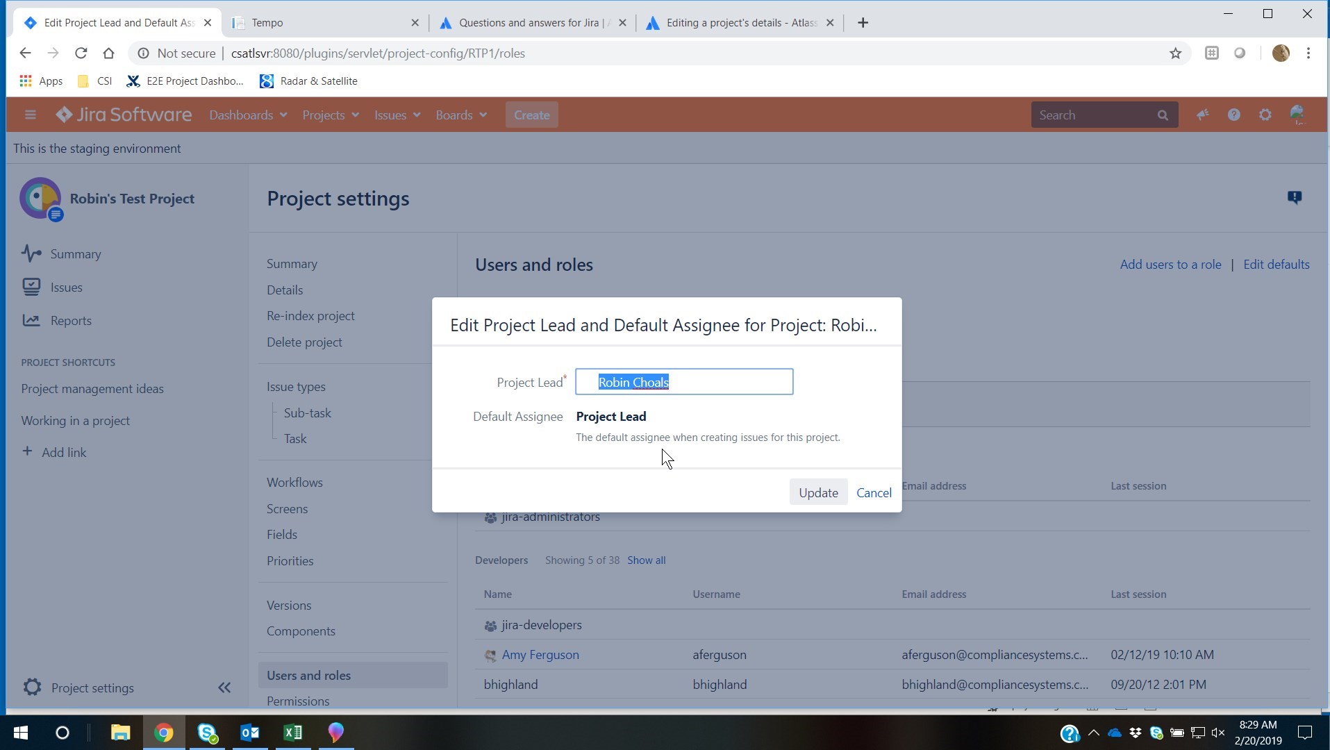Expand the Projects dropdown menu

[x=330, y=115]
